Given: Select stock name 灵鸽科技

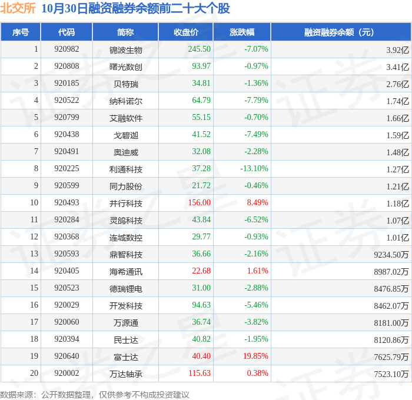Looking at the screenshot, I should [125, 221].
